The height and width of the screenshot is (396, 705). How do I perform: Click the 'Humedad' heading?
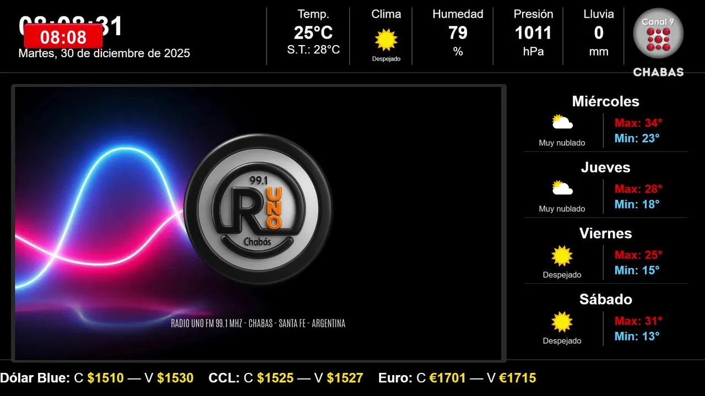click(x=458, y=14)
